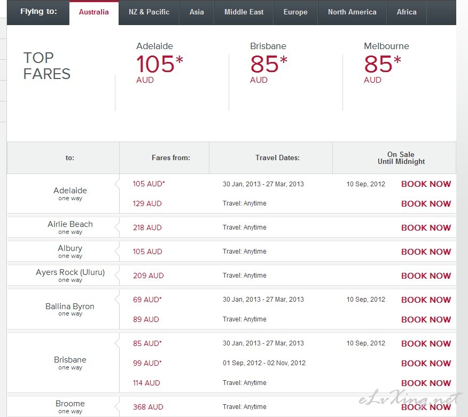Book the Ballina Byron 69 AUD fare
Screen dimensions: 468x417
pos(426,300)
